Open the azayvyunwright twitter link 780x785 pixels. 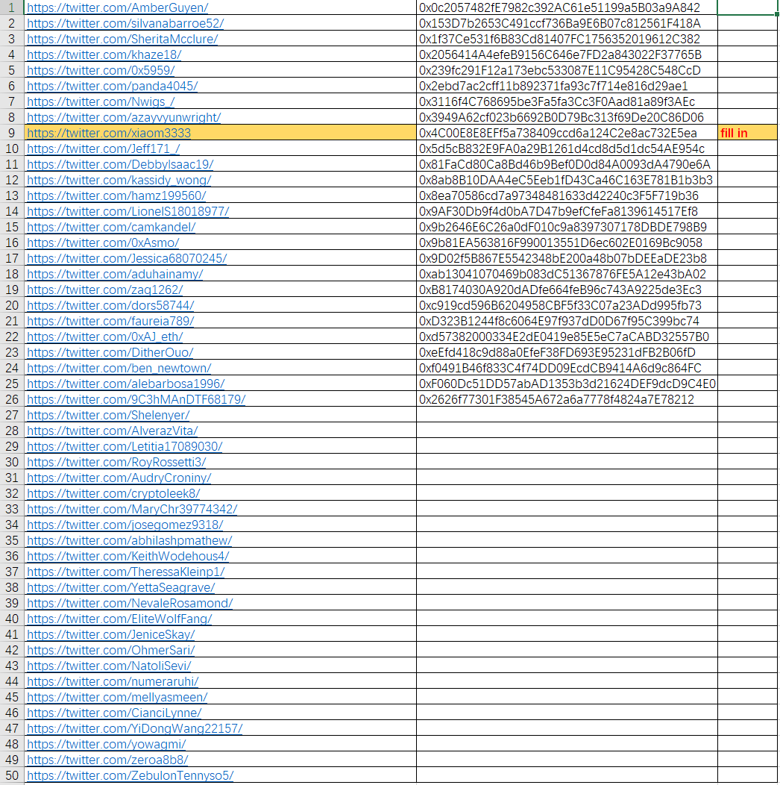pos(124,117)
